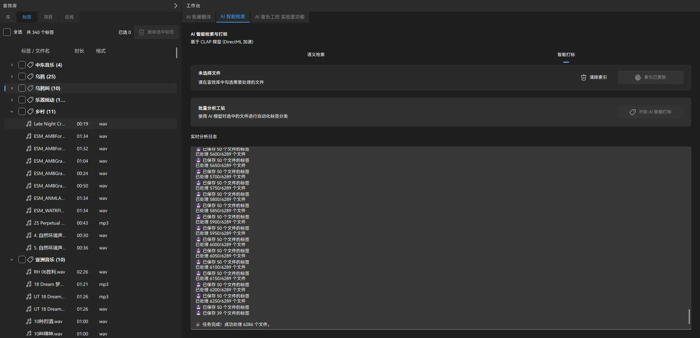The image size is (700, 338).
Task: Expand the 乌鸦叫 (10) tag group
Action: [12, 88]
